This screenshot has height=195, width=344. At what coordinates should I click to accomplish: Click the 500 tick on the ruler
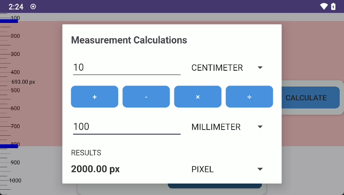pyautogui.click(x=15, y=90)
